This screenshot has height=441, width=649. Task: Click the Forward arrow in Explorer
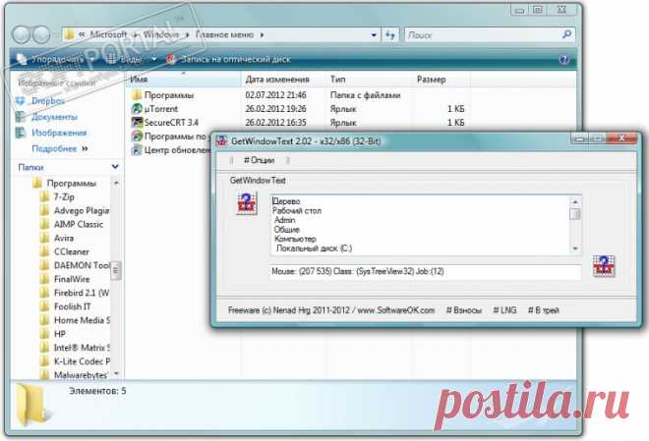click(x=41, y=35)
